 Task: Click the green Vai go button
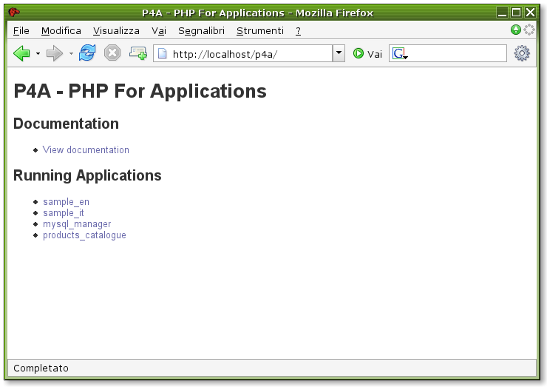pyautogui.click(x=367, y=54)
